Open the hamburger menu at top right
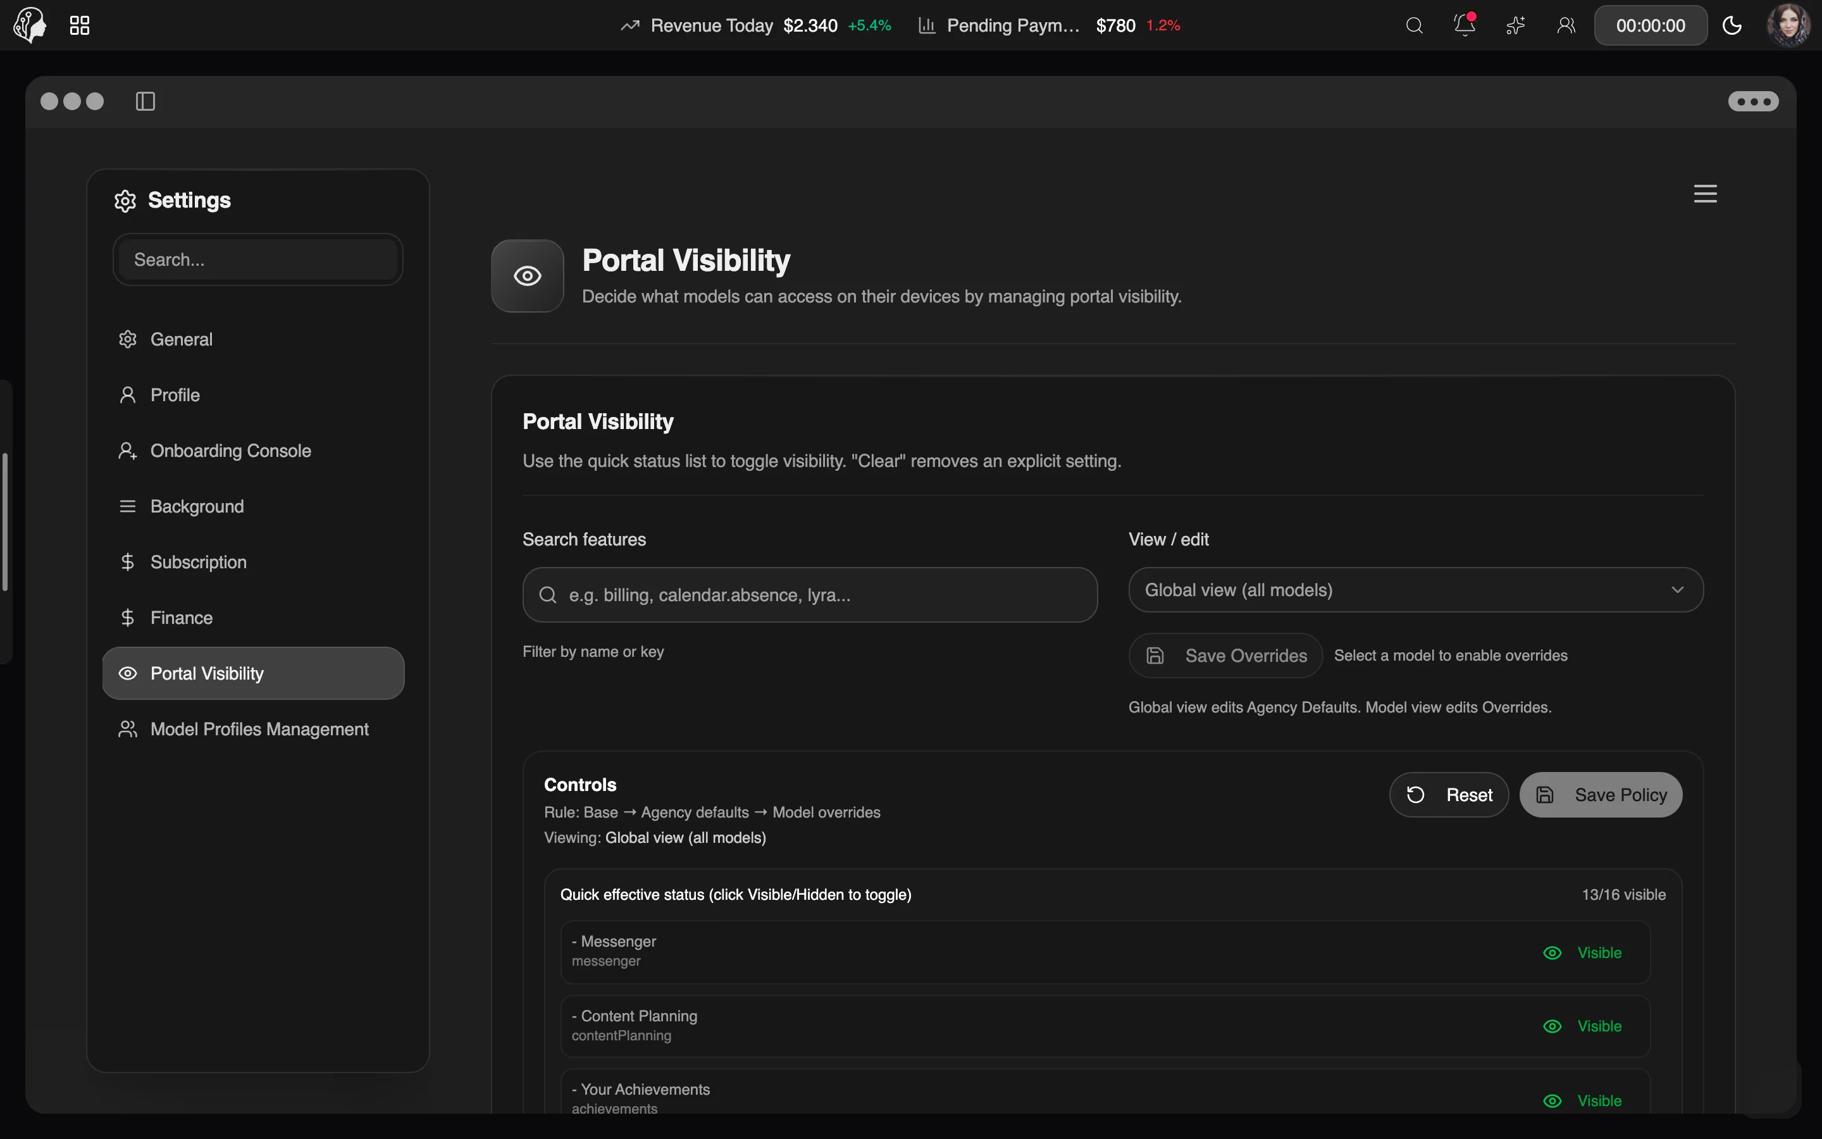 (1706, 194)
